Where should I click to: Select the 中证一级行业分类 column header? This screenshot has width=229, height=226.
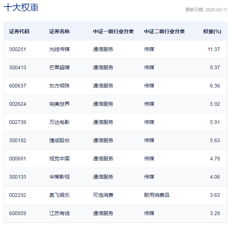click(x=113, y=31)
